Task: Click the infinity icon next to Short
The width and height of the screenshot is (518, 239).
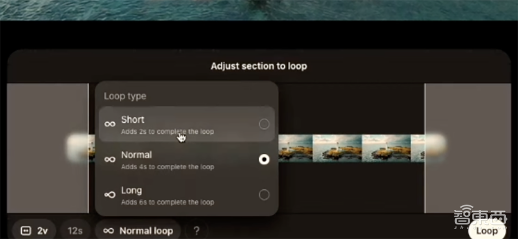Action: [x=110, y=124]
